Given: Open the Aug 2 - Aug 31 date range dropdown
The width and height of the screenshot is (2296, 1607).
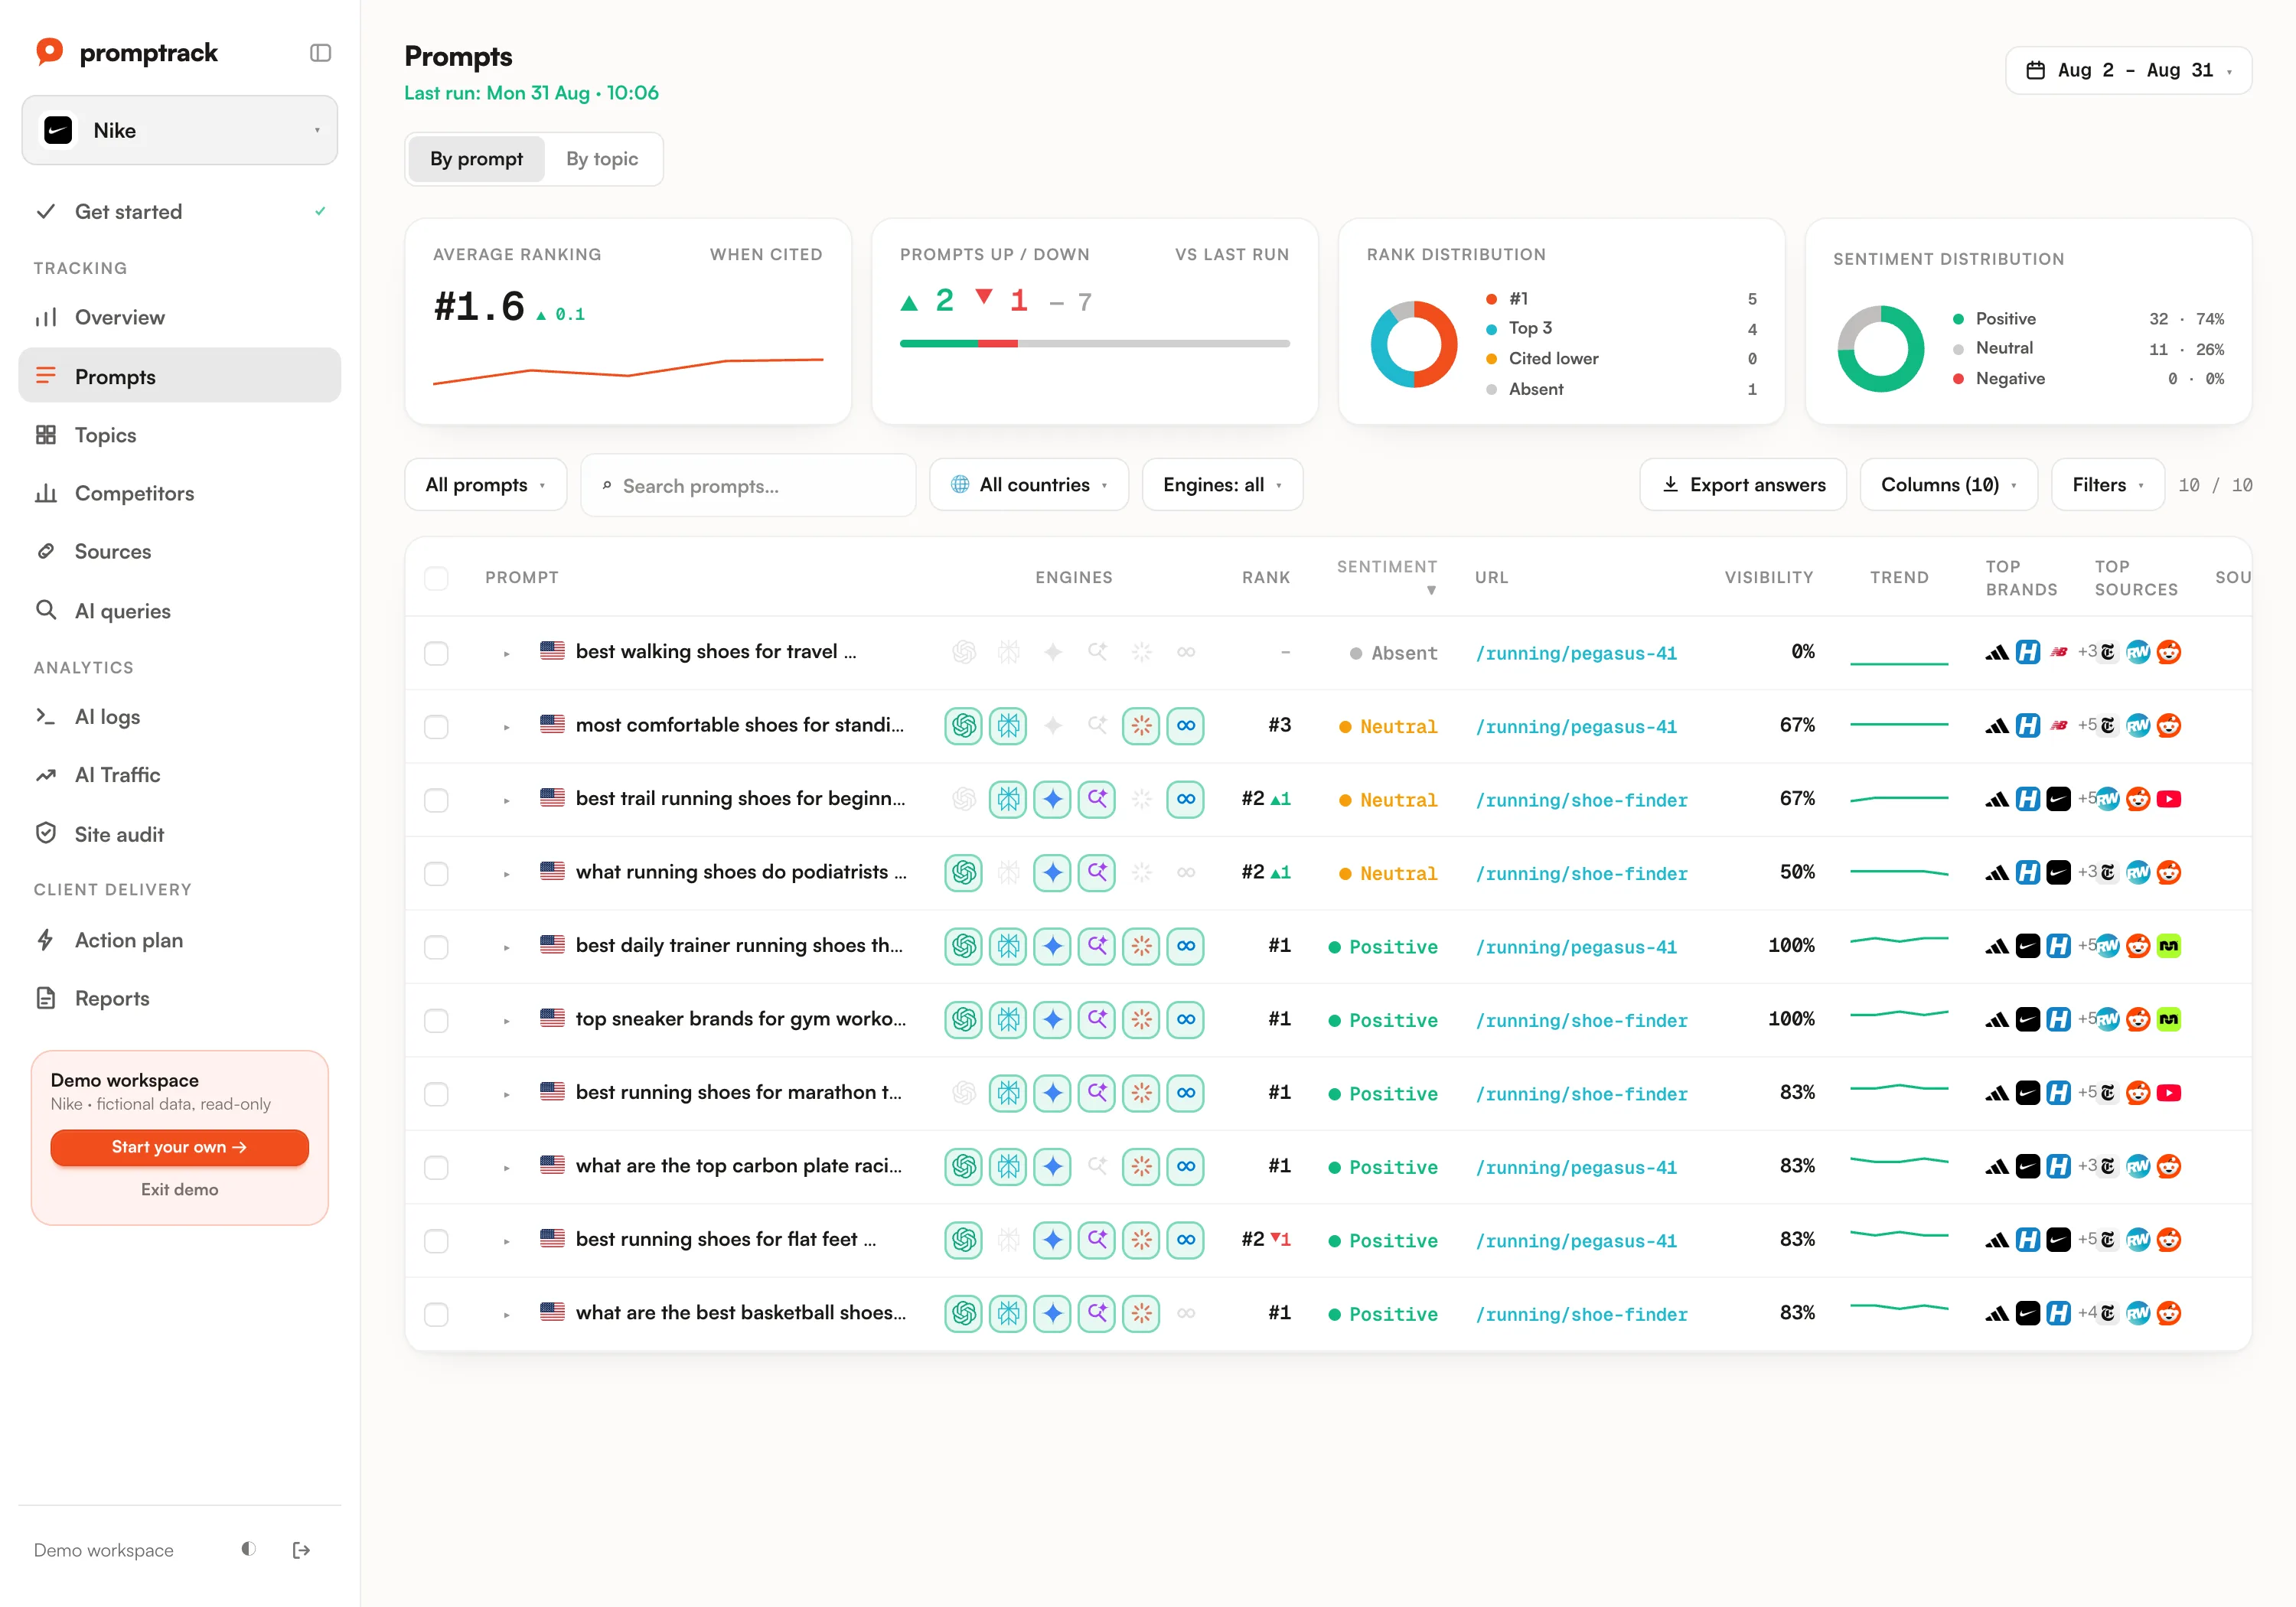Looking at the screenshot, I should tap(2128, 70).
